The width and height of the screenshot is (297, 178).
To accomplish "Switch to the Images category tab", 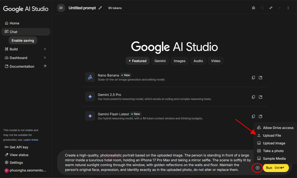I will [x=180, y=61].
